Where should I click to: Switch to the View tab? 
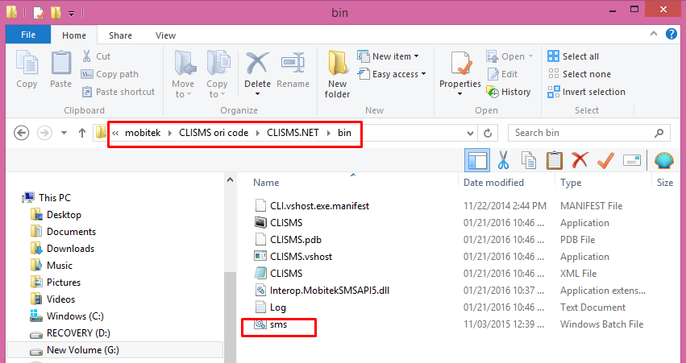(165, 35)
